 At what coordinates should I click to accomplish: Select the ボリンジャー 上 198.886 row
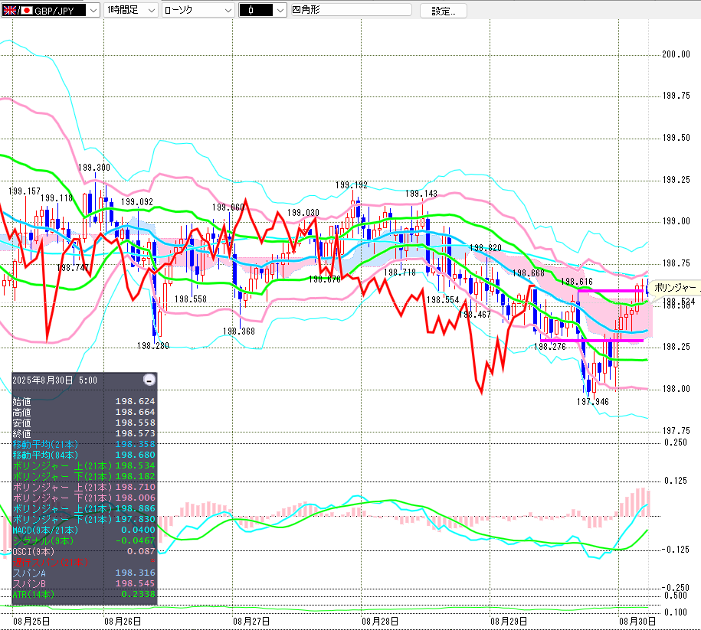[84, 508]
